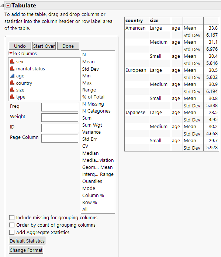Select the Median statistic
The image size is (221, 257).
tap(90, 153)
